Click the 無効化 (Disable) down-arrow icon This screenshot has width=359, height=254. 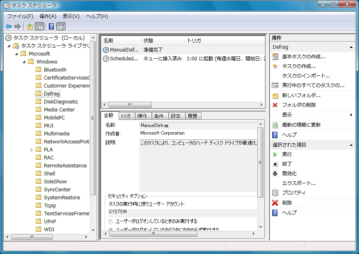[x=275, y=174]
